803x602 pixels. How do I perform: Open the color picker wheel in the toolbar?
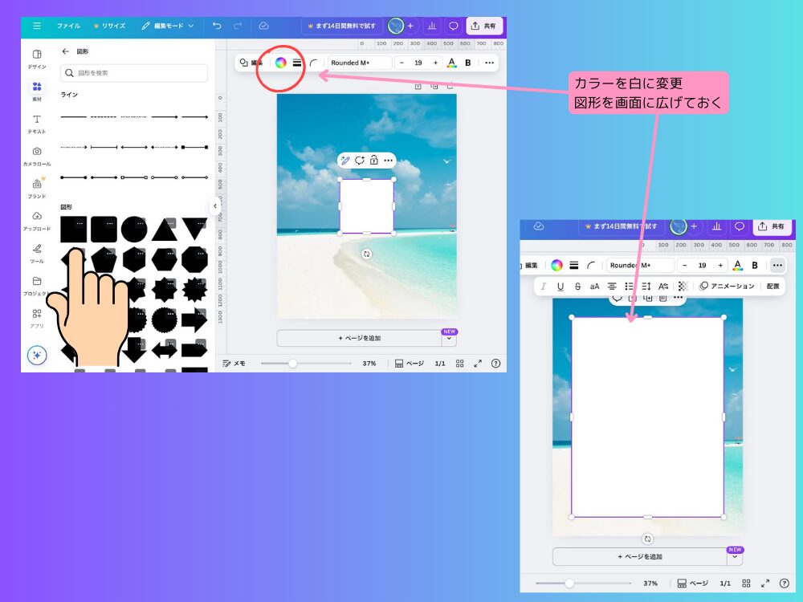(280, 63)
